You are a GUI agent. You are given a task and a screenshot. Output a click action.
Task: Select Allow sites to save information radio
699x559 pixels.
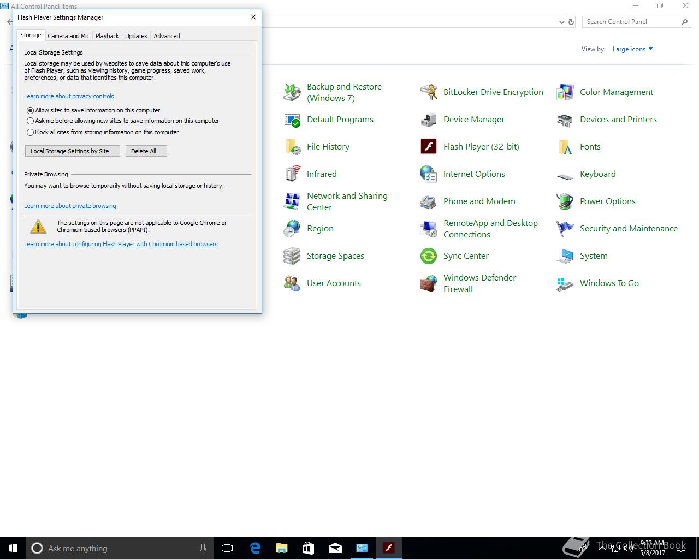pos(31,110)
